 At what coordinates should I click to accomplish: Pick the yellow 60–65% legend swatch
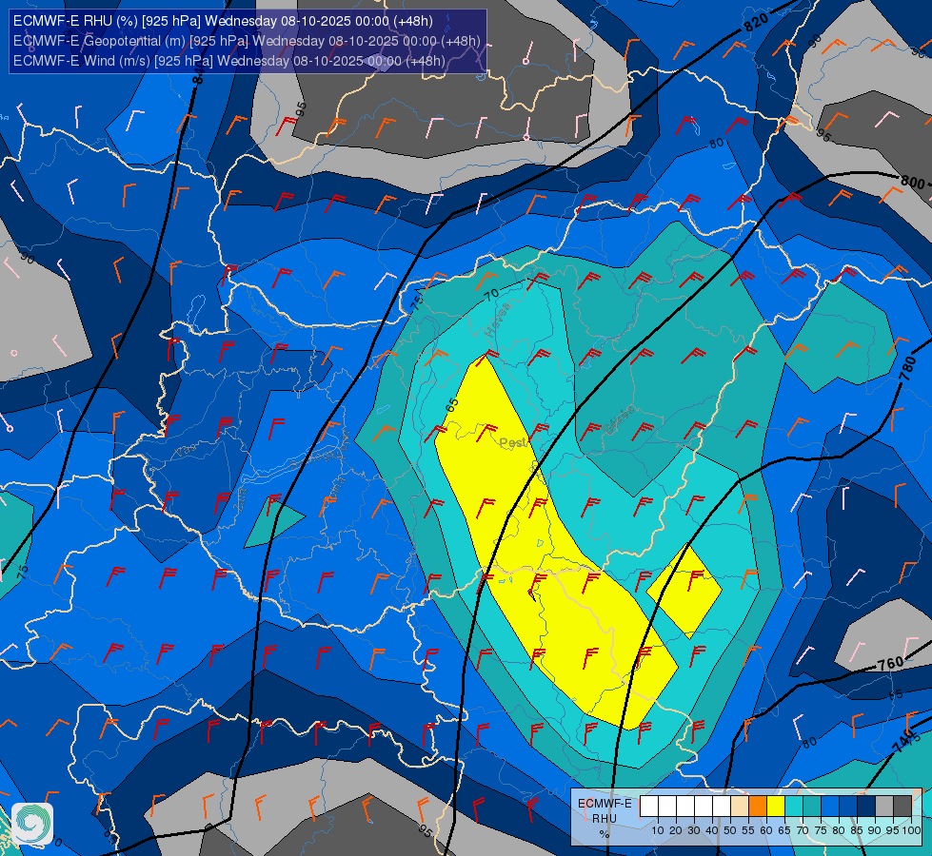point(776,806)
